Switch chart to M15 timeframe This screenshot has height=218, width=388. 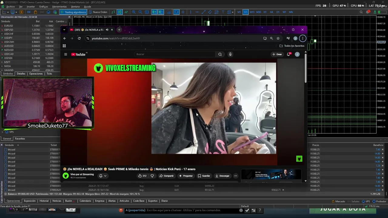coord(252,12)
